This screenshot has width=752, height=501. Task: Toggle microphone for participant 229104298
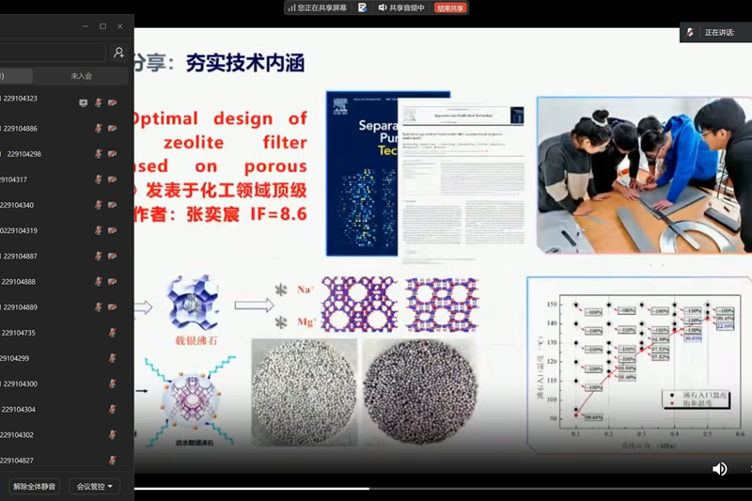click(x=98, y=154)
